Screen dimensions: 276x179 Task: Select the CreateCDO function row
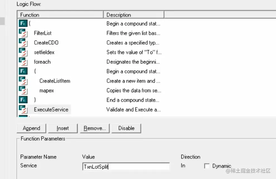(x=46, y=43)
